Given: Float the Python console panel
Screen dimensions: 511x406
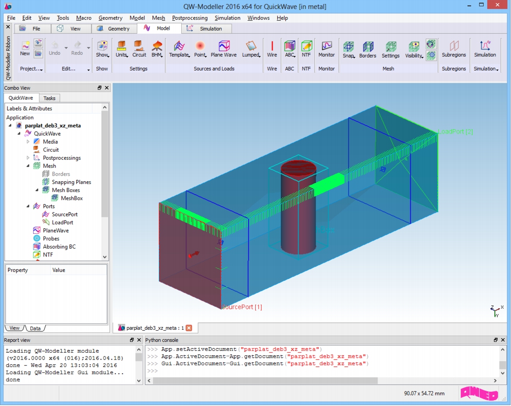Looking at the screenshot, I should [x=496, y=340].
